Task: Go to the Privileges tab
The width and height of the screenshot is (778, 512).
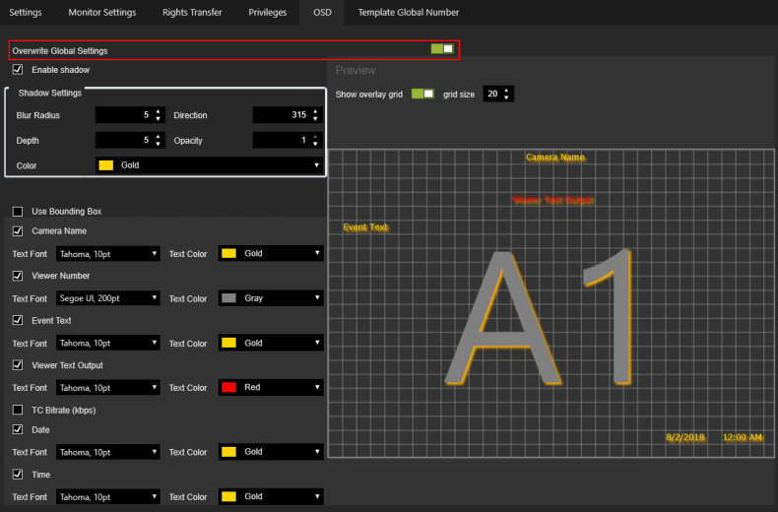Action: click(268, 13)
